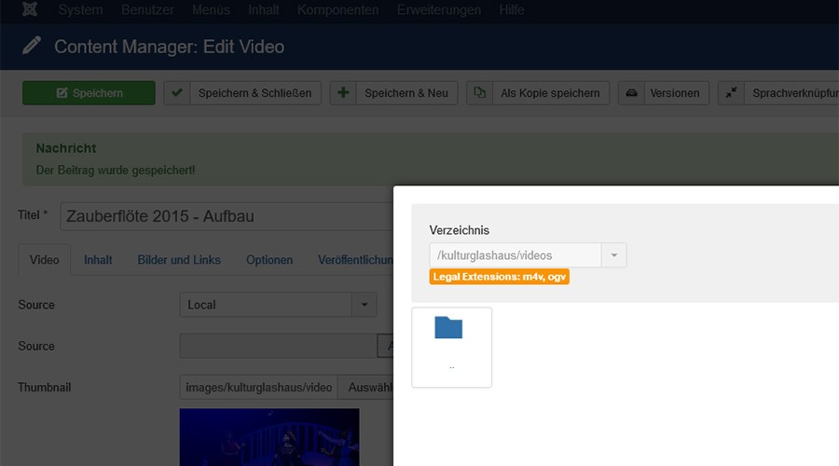Image resolution: width=839 pixels, height=466 pixels.
Task: Click the plus icon on Speichern & Neu
Action: (x=343, y=93)
